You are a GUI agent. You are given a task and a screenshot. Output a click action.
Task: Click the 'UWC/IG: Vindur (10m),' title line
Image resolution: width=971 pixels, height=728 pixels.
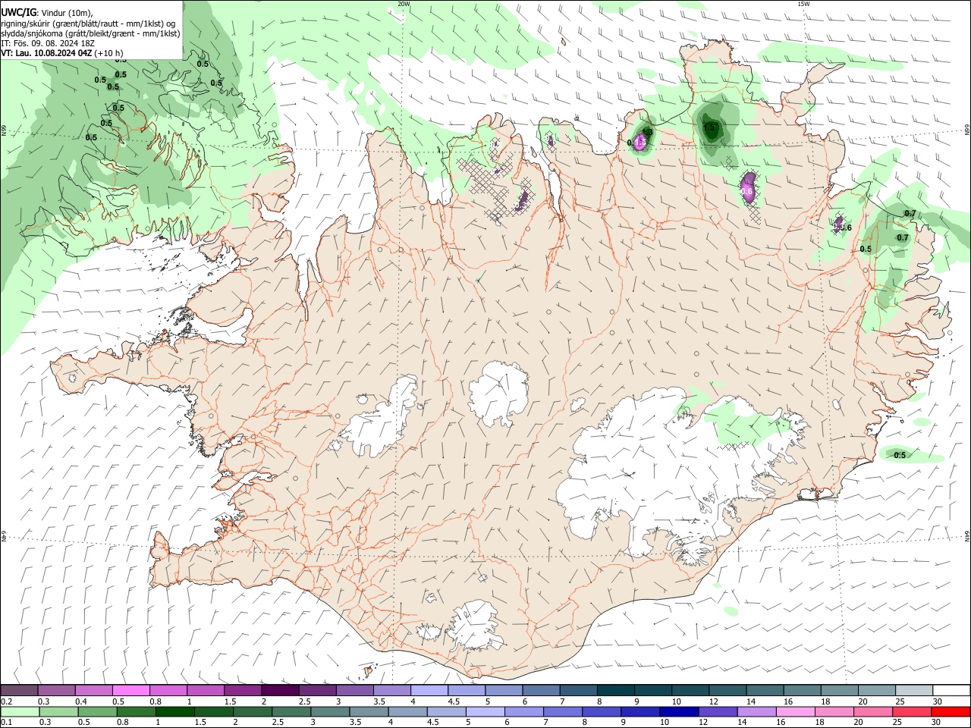(47, 13)
